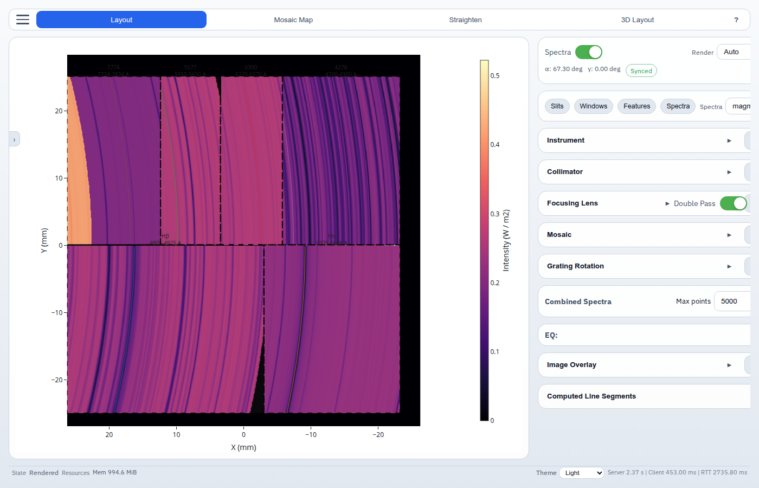Click the Mem 994.6 MiB status

[x=114, y=473]
